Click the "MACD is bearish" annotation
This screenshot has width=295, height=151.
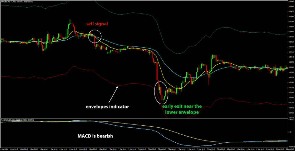(95, 136)
